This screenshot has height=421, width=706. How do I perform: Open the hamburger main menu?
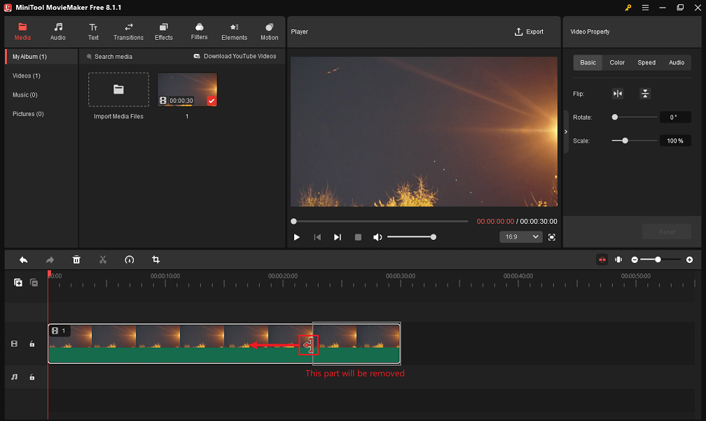tap(645, 8)
